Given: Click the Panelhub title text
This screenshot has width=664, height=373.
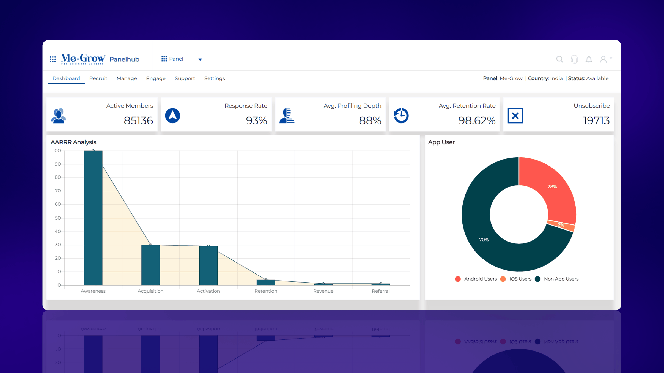Looking at the screenshot, I should click(124, 59).
